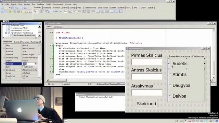This screenshot has width=219, height=123.
Task: Switch to control.inc tab in Source Editor
Action: tap(58, 27)
